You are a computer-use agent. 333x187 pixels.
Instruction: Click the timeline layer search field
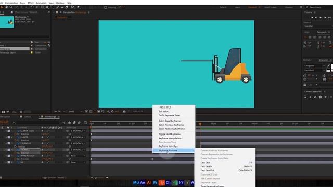[36, 123]
